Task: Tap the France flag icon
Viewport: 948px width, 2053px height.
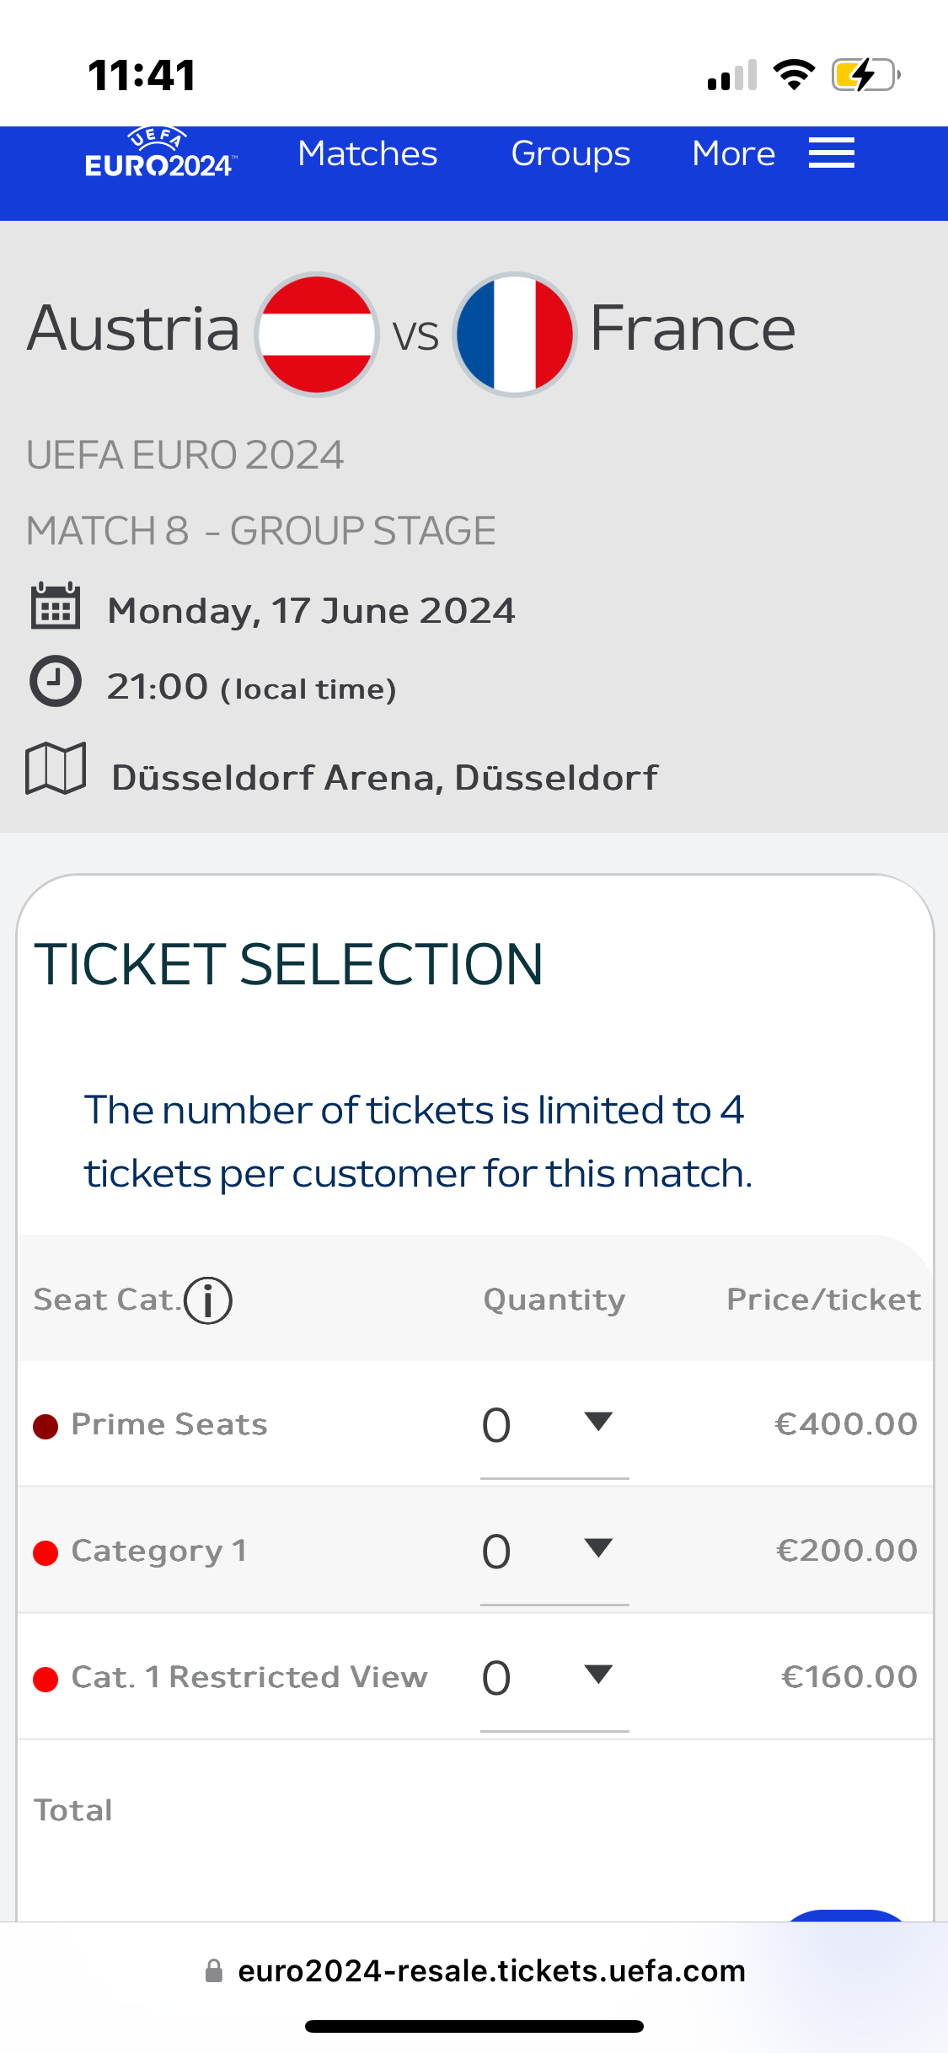Action: pos(515,334)
